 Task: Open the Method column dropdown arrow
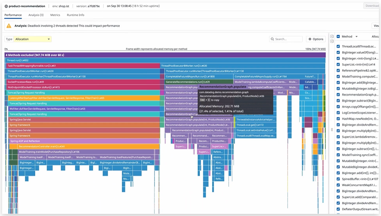(356, 36)
